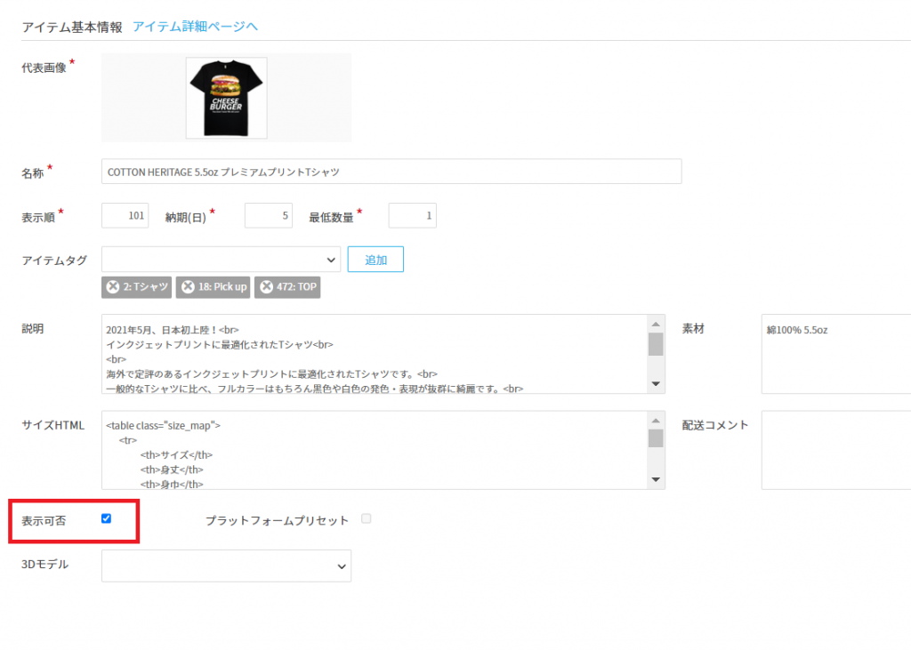Click the 追加 button
Screen dimensions: 911x650
[x=375, y=259]
